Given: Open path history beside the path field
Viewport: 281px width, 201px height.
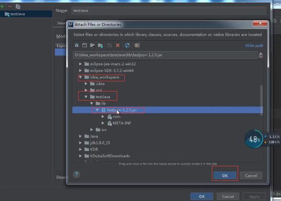Looking at the screenshot, I should click(x=261, y=55).
